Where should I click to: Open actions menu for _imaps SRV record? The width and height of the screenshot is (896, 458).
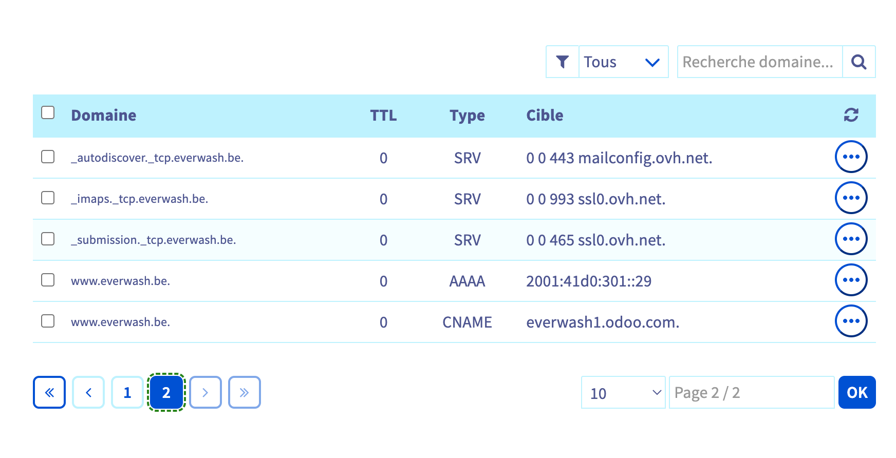tap(851, 198)
